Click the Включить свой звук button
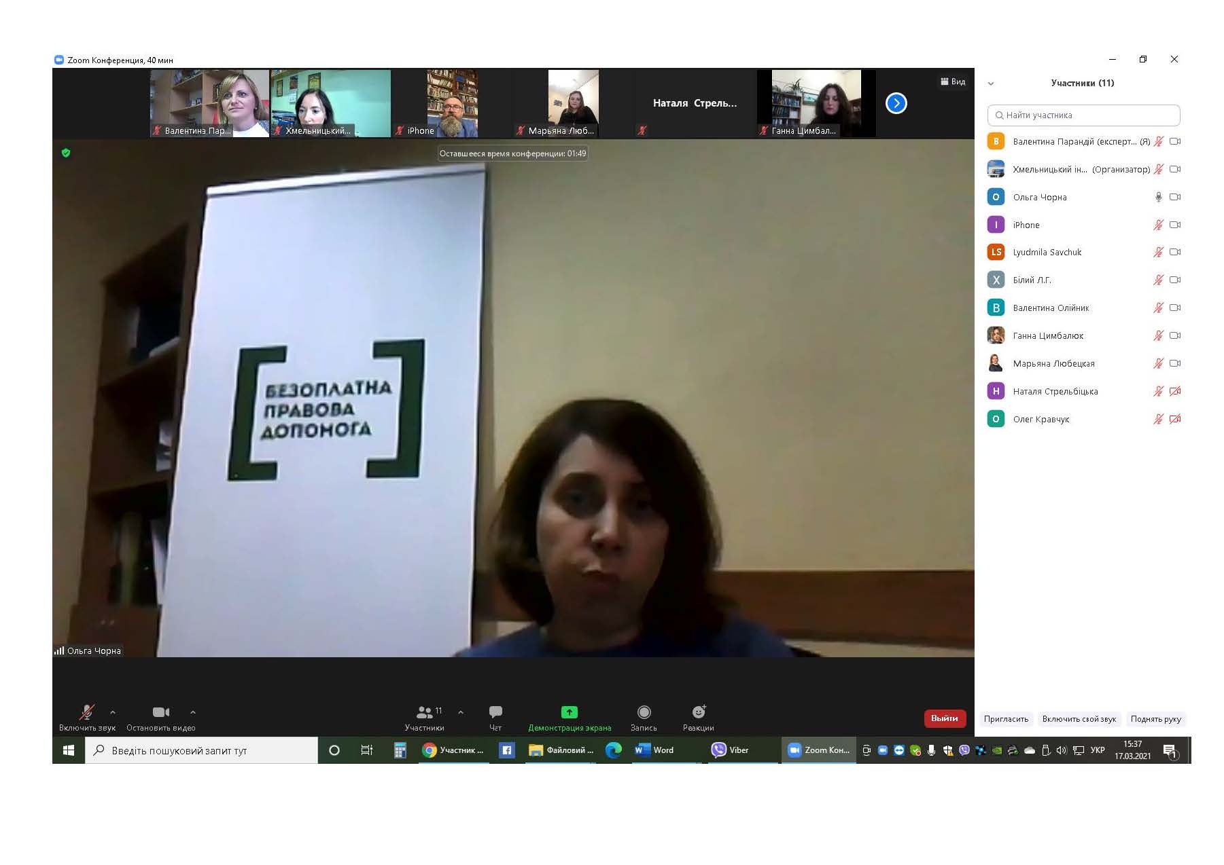 [x=1079, y=719]
